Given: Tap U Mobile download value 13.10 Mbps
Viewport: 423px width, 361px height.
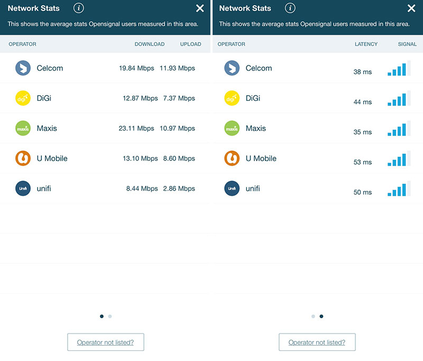Looking at the screenshot, I should click(140, 158).
